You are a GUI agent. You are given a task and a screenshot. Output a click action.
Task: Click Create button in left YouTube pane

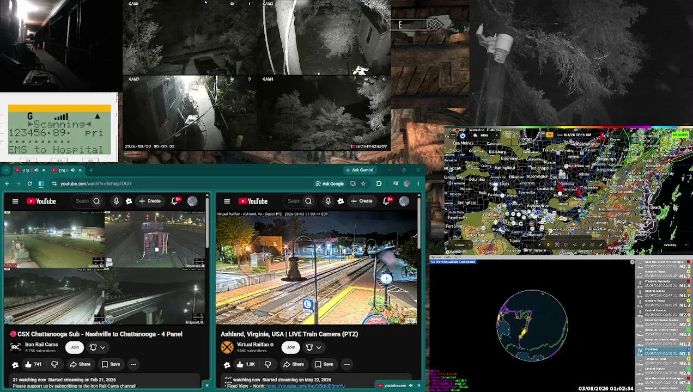point(150,201)
